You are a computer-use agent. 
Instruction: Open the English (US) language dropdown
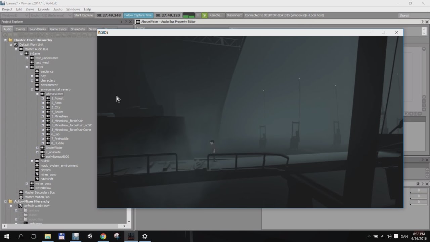(x=51, y=15)
